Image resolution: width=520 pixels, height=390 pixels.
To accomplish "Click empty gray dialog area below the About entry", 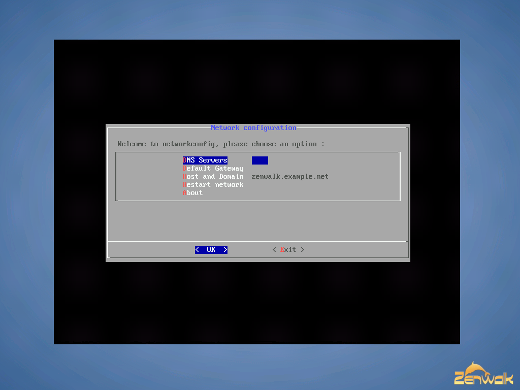I will (257, 221).
